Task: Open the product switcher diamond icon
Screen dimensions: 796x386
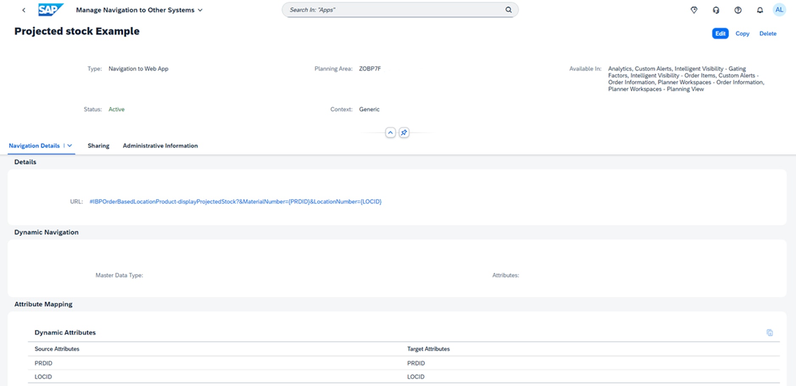Action: point(694,10)
